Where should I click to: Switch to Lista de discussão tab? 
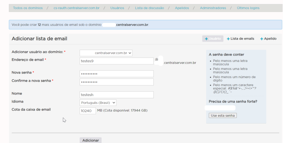149,8
